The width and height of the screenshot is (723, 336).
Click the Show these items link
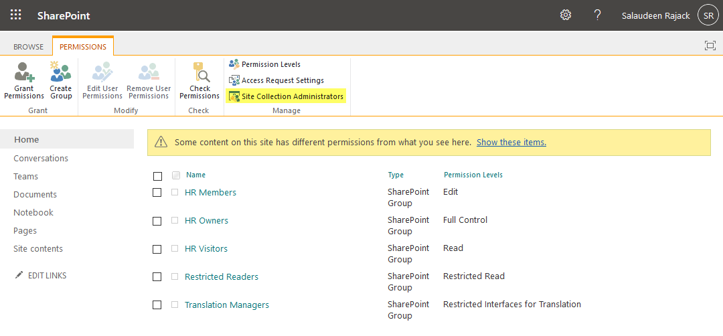pos(511,143)
